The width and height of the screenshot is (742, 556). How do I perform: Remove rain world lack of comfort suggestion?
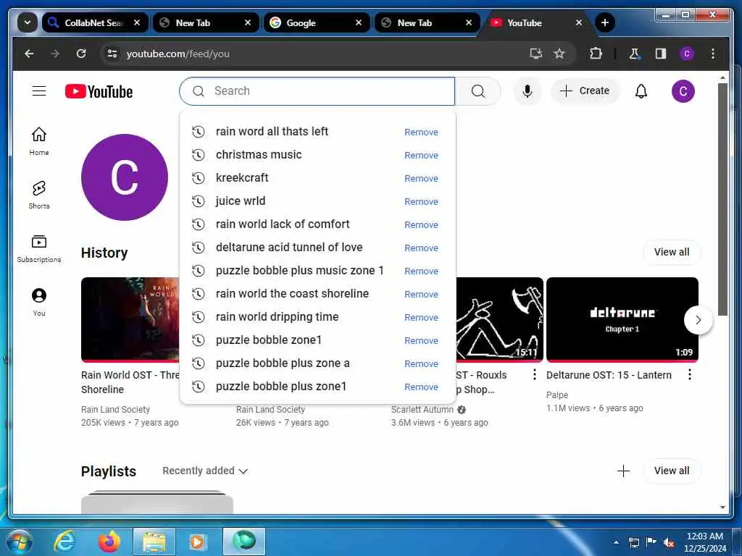click(421, 224)
